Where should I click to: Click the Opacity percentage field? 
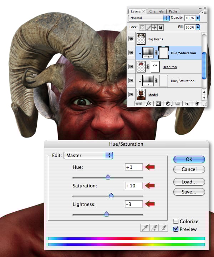point(190,18)
